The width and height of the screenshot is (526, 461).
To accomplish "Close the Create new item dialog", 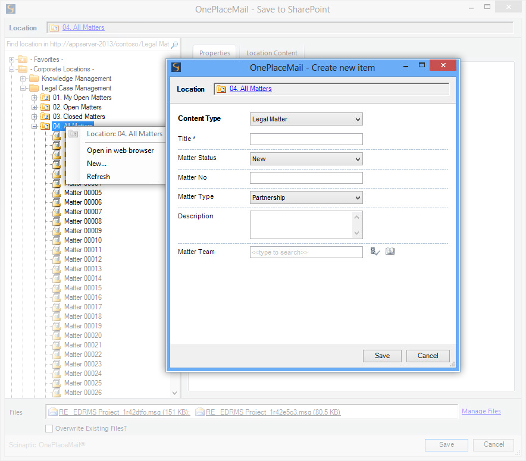I will point(443,65).
